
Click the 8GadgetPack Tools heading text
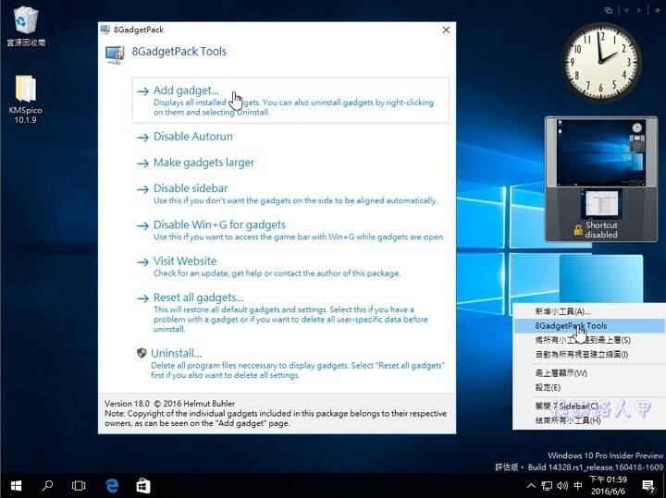click(179, 52)
